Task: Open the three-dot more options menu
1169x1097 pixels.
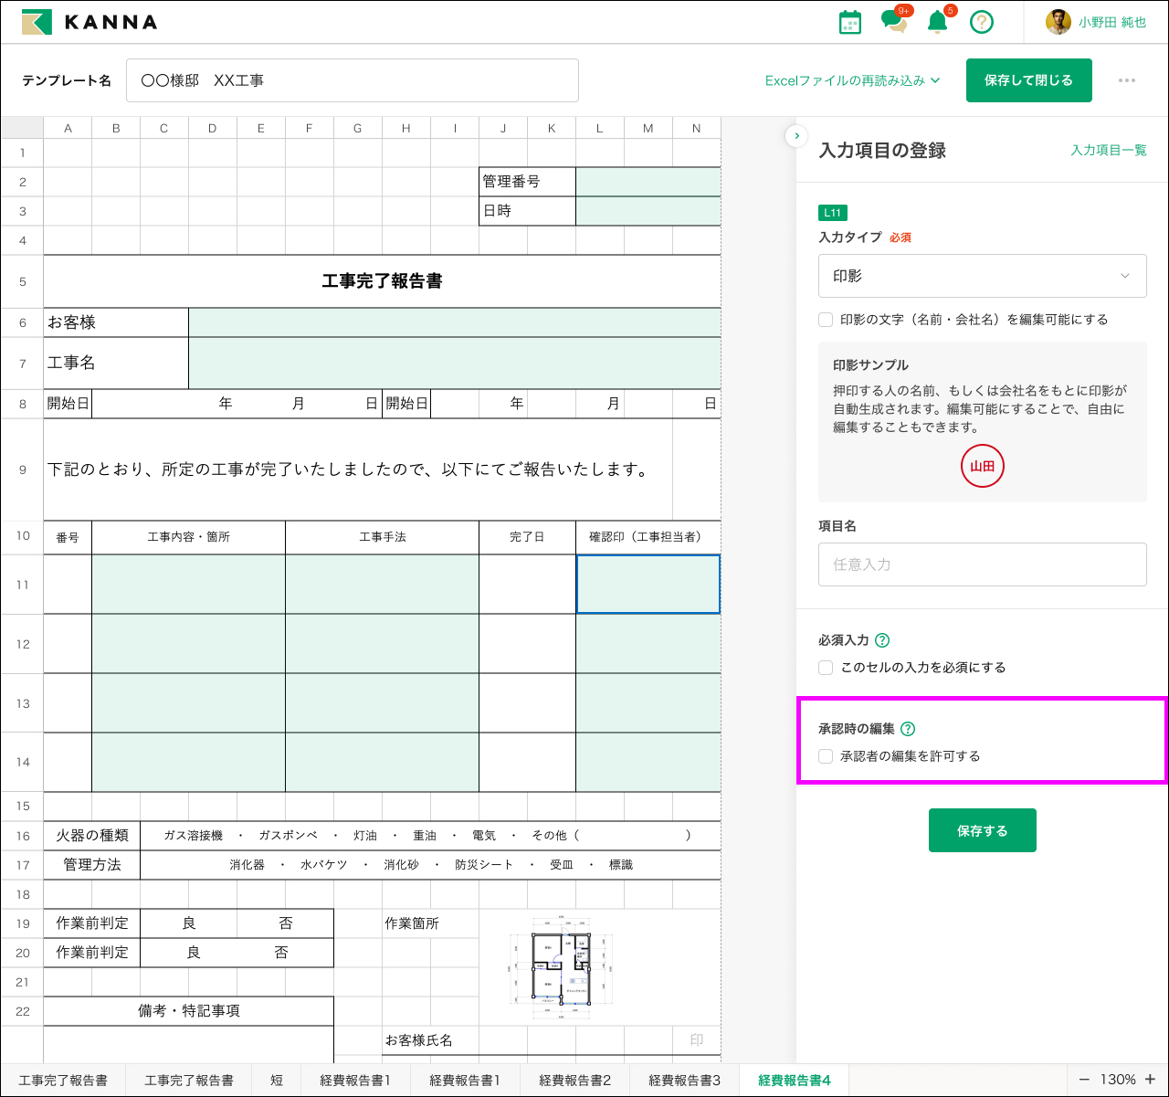Action: click(x=1127, y=80)
